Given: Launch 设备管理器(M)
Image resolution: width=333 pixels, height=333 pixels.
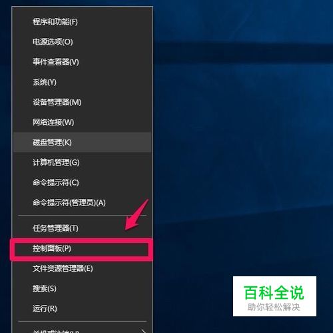Looking at the screenshot, I should pyautogui.click(x=82, y=102).
